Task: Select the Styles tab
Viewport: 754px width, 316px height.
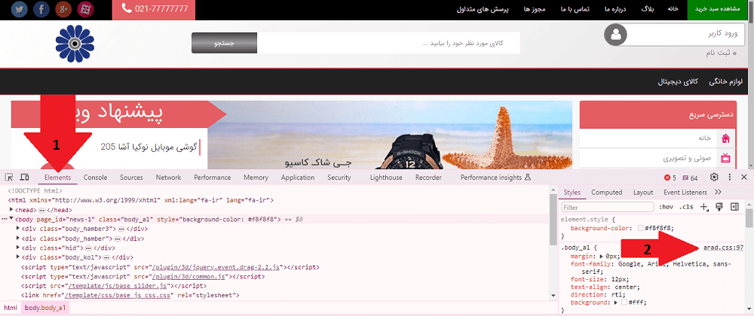Action: click(x=572, y=193)
